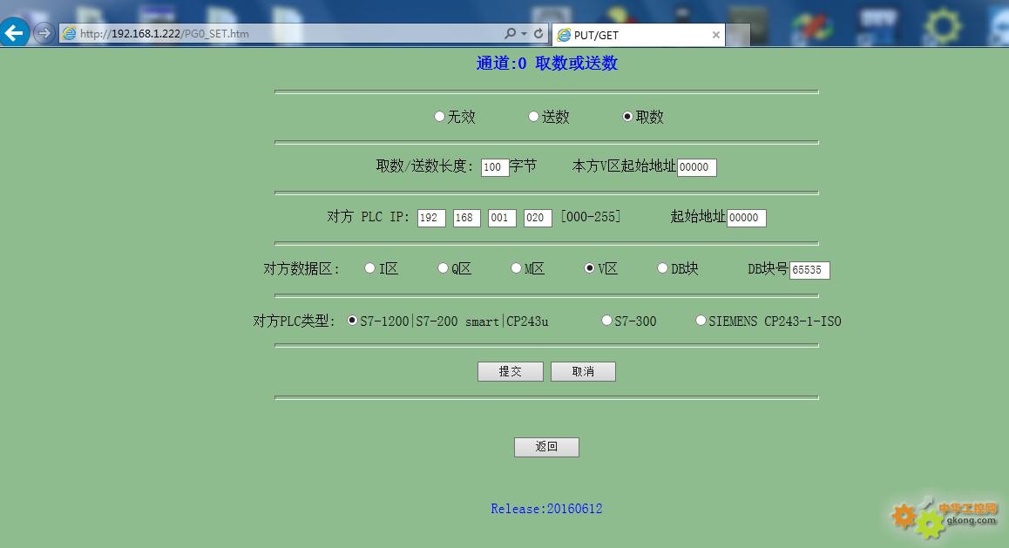Viewport: 1009px width, 548px height.
Task: Select the 无效 radio option
Action: [439, 117]
